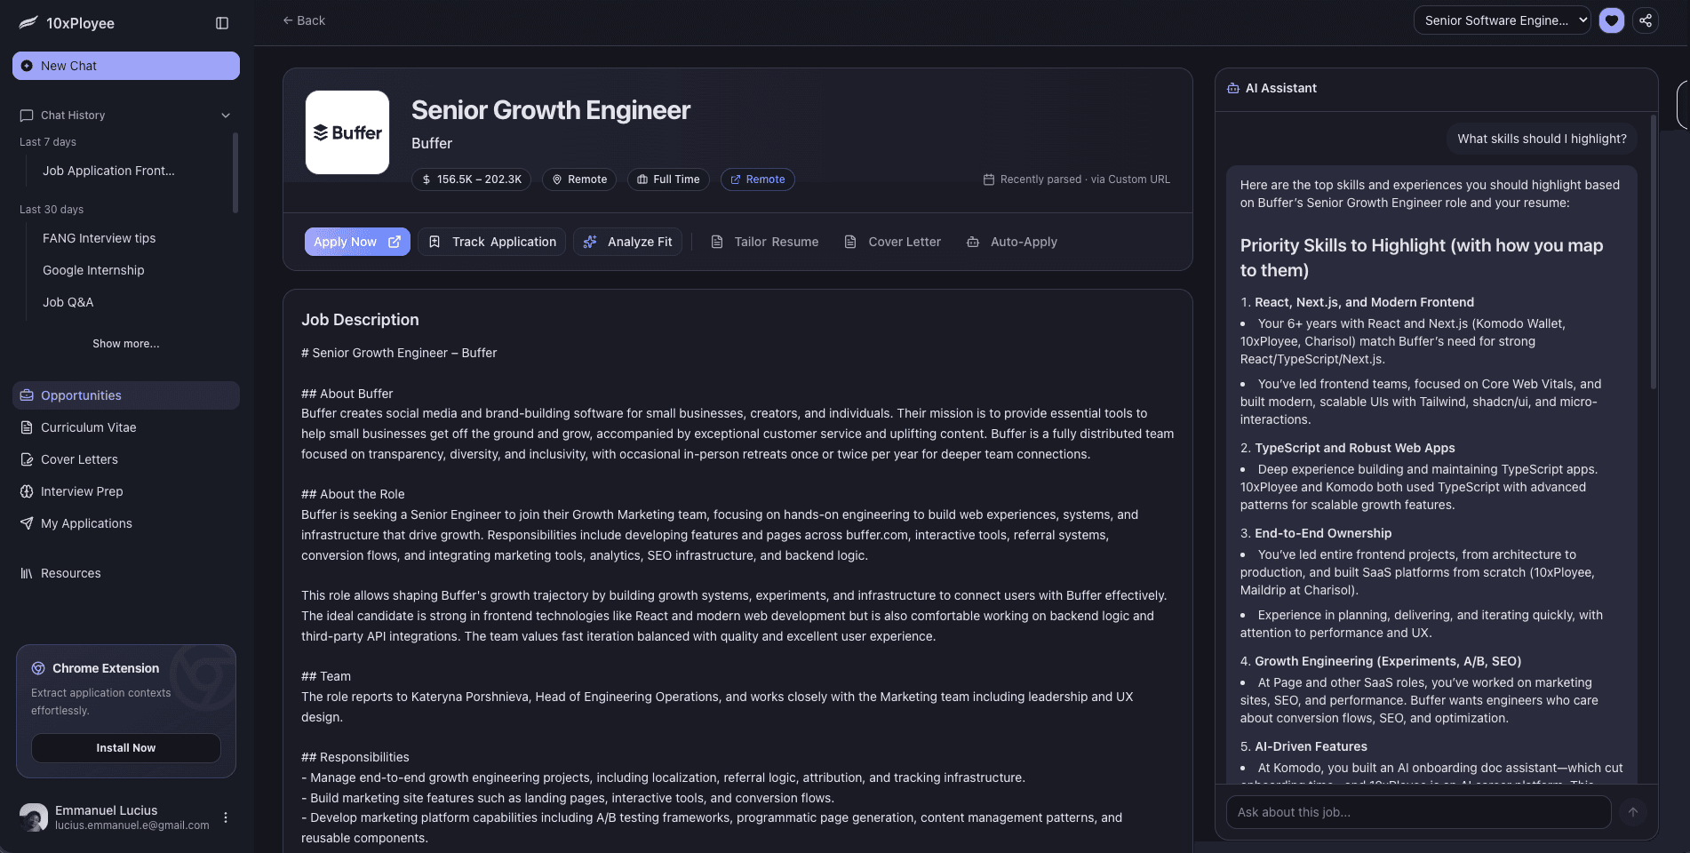Go Back to previous page
Image resolution: width=1690 pixels, height=853 pixels.
[x=304, y=20]
